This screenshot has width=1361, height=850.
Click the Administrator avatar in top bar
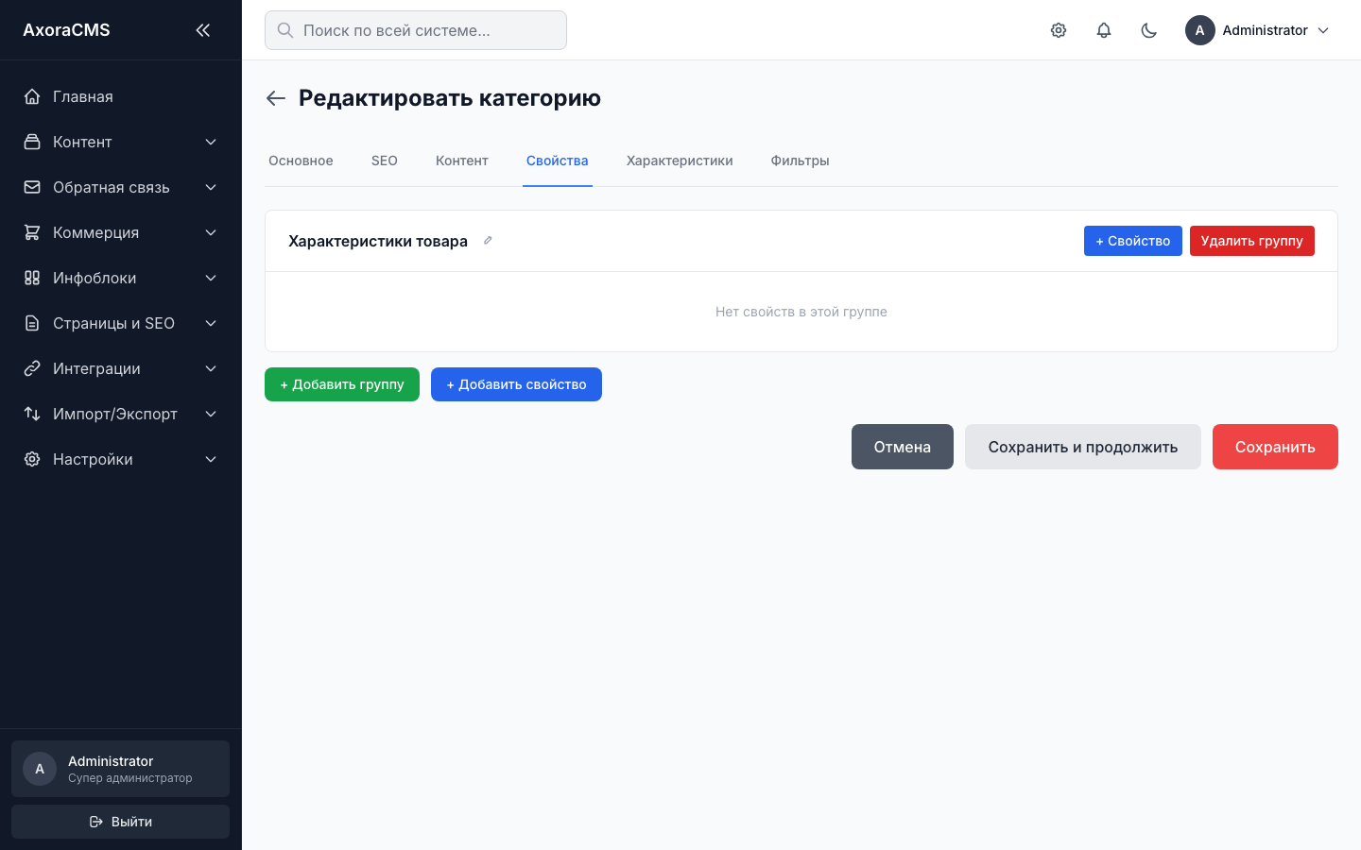pos(1200,30)
